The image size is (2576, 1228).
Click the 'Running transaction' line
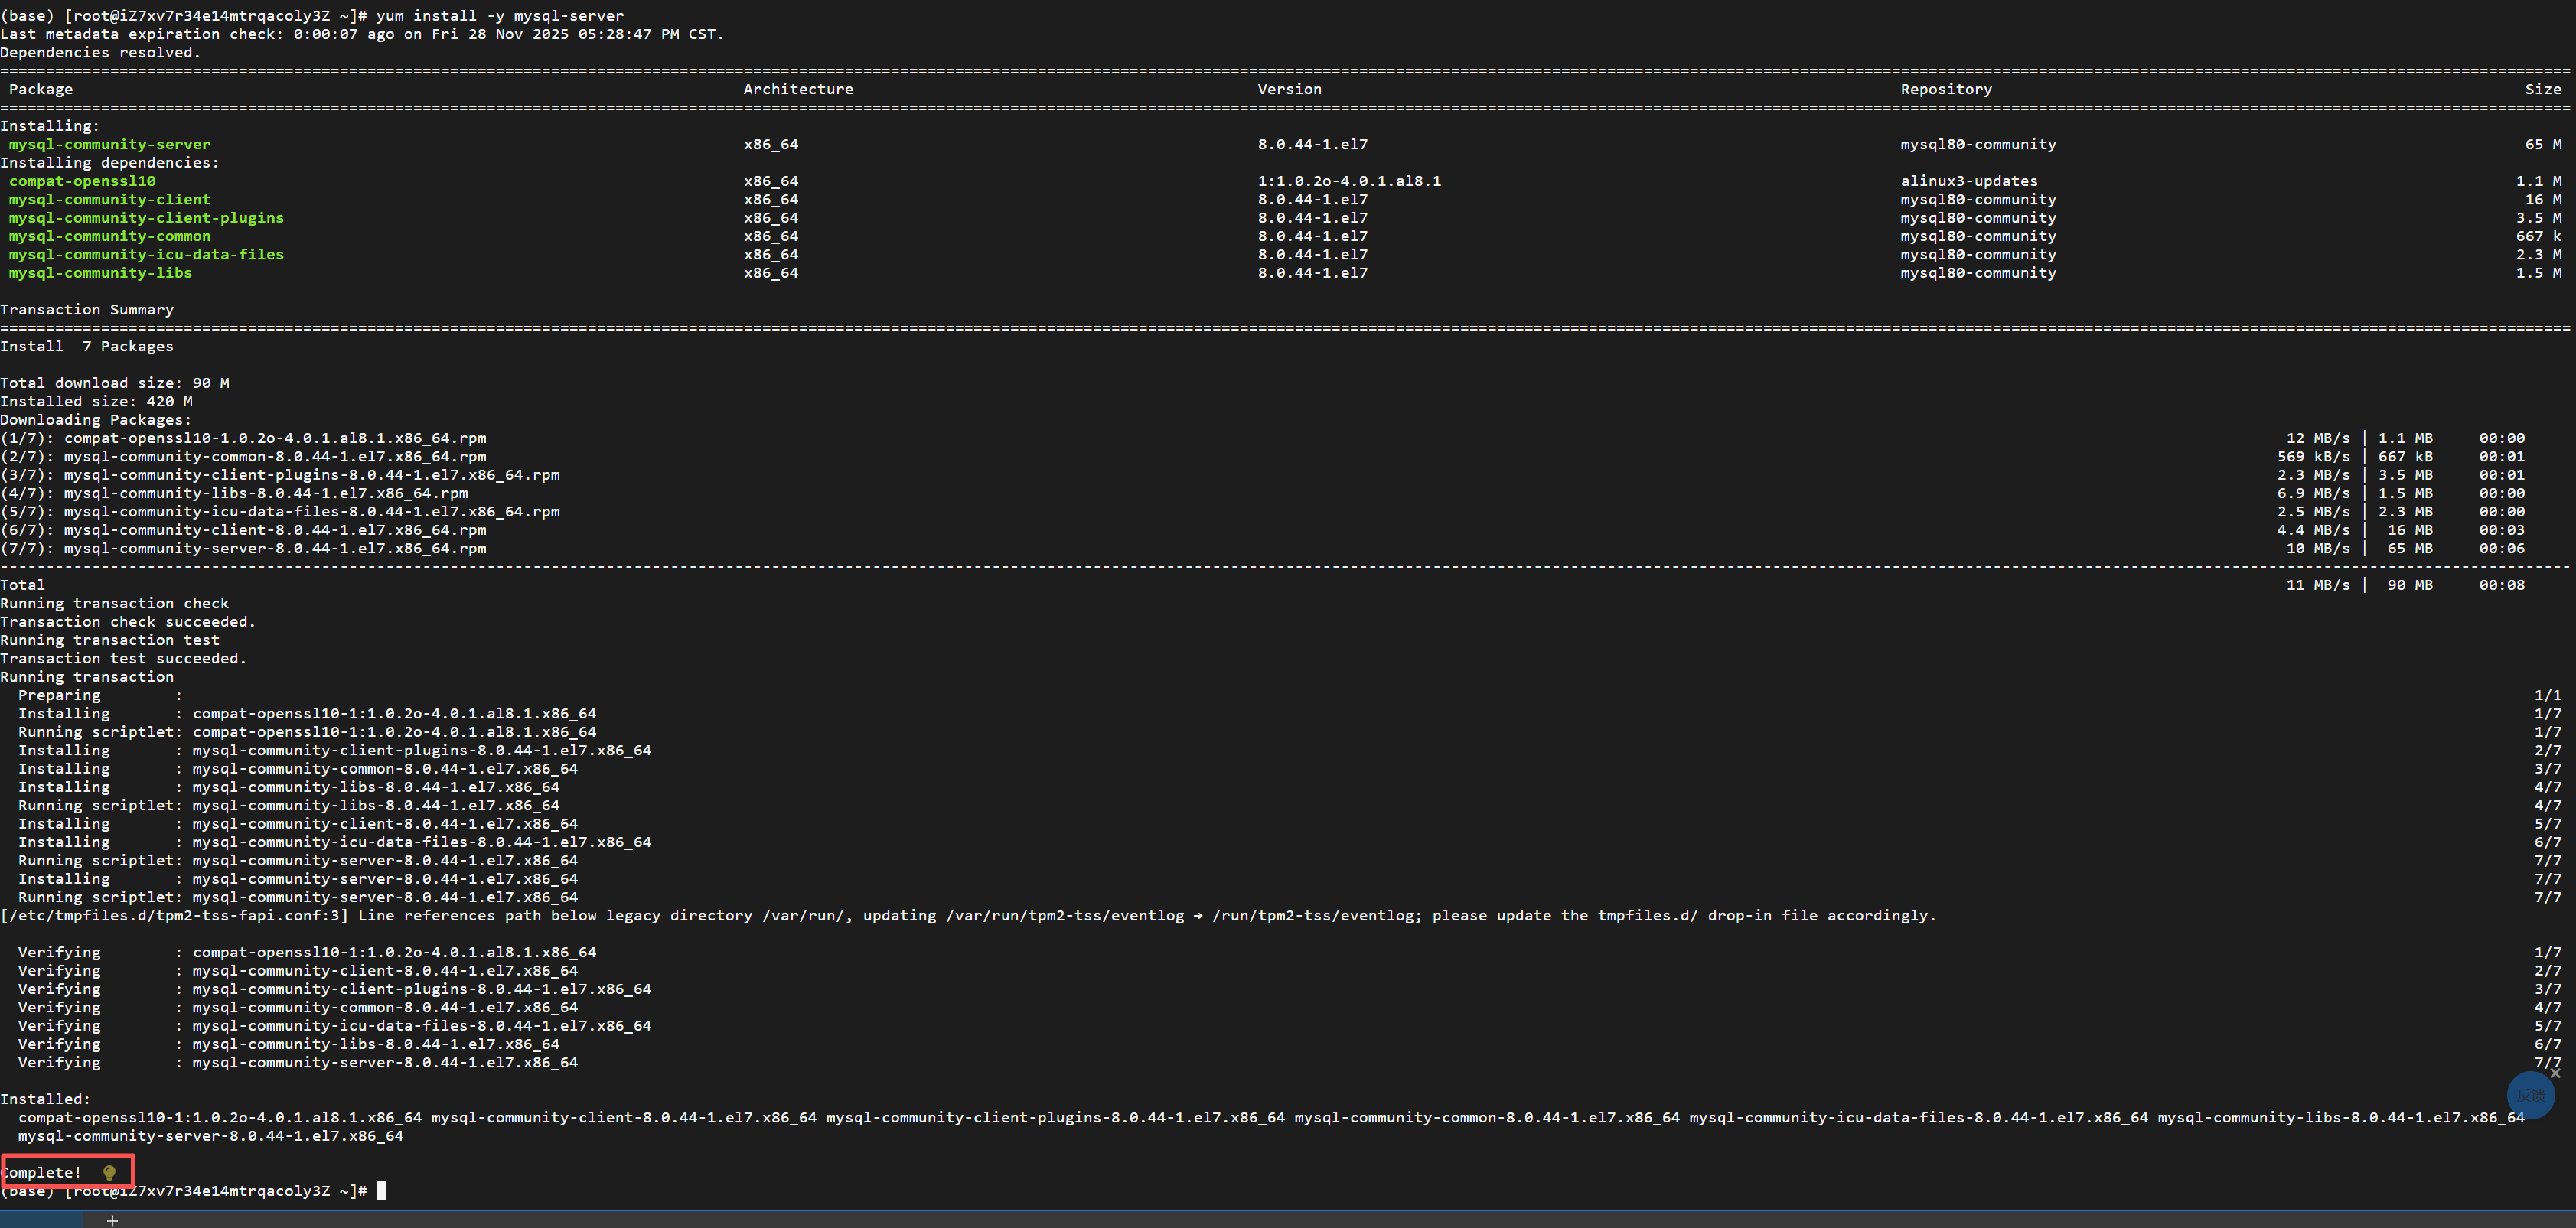click(87, 676)
